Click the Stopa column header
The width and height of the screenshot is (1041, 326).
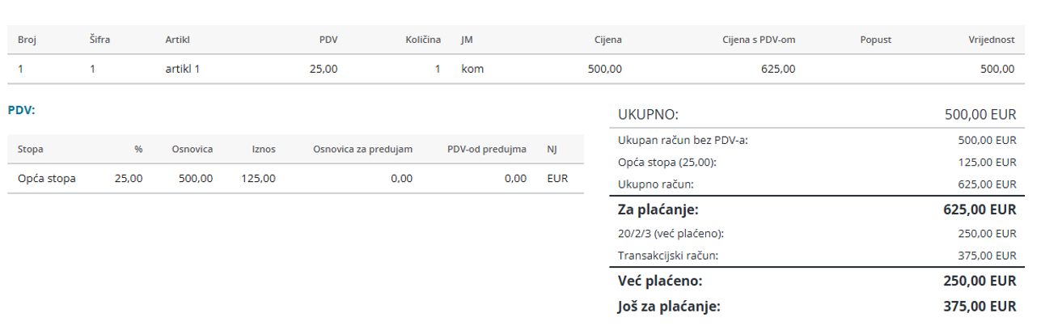tap(31, 149)
